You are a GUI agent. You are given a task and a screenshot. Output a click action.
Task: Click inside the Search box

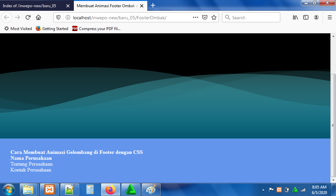coord(251,18)
